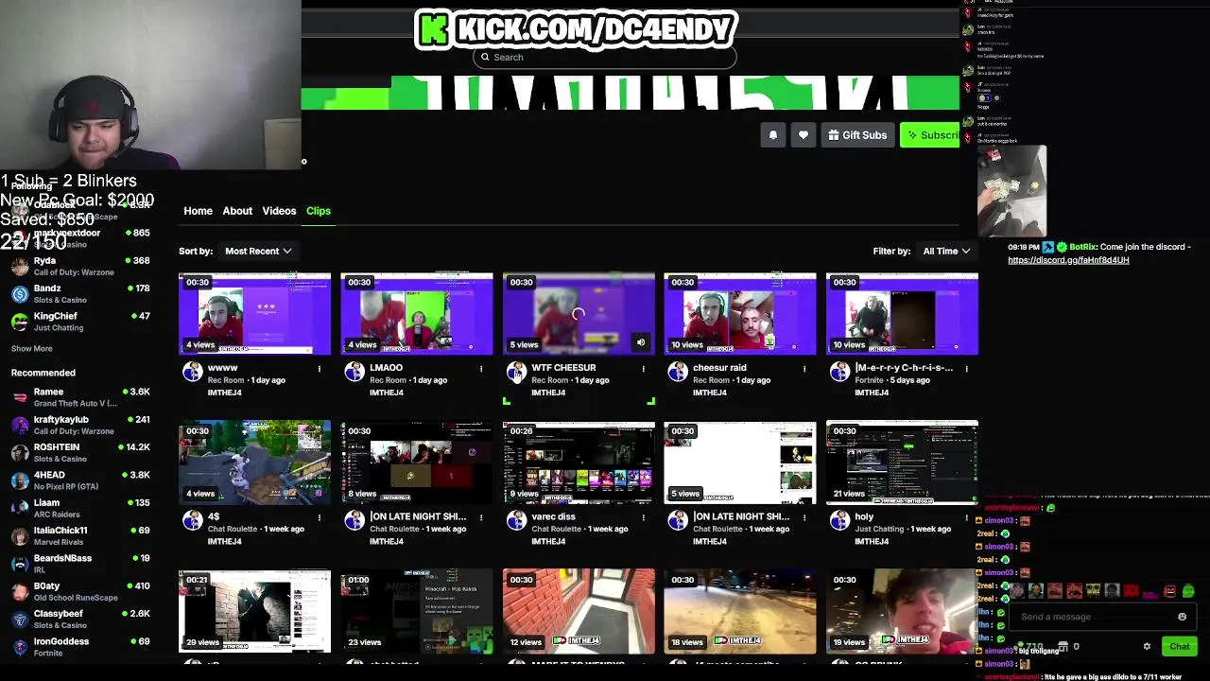1210x681 pixels.
Task: Open the About tab
Action: tap(237, 211)
